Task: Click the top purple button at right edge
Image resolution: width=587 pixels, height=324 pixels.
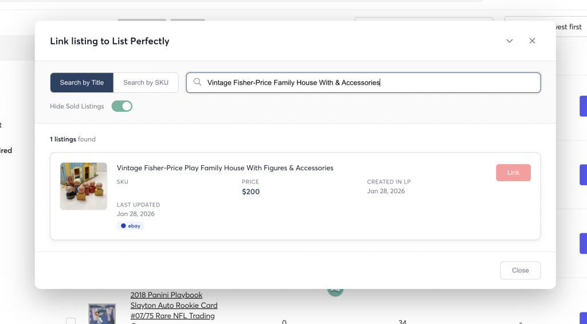Action: tap(583, 106)
